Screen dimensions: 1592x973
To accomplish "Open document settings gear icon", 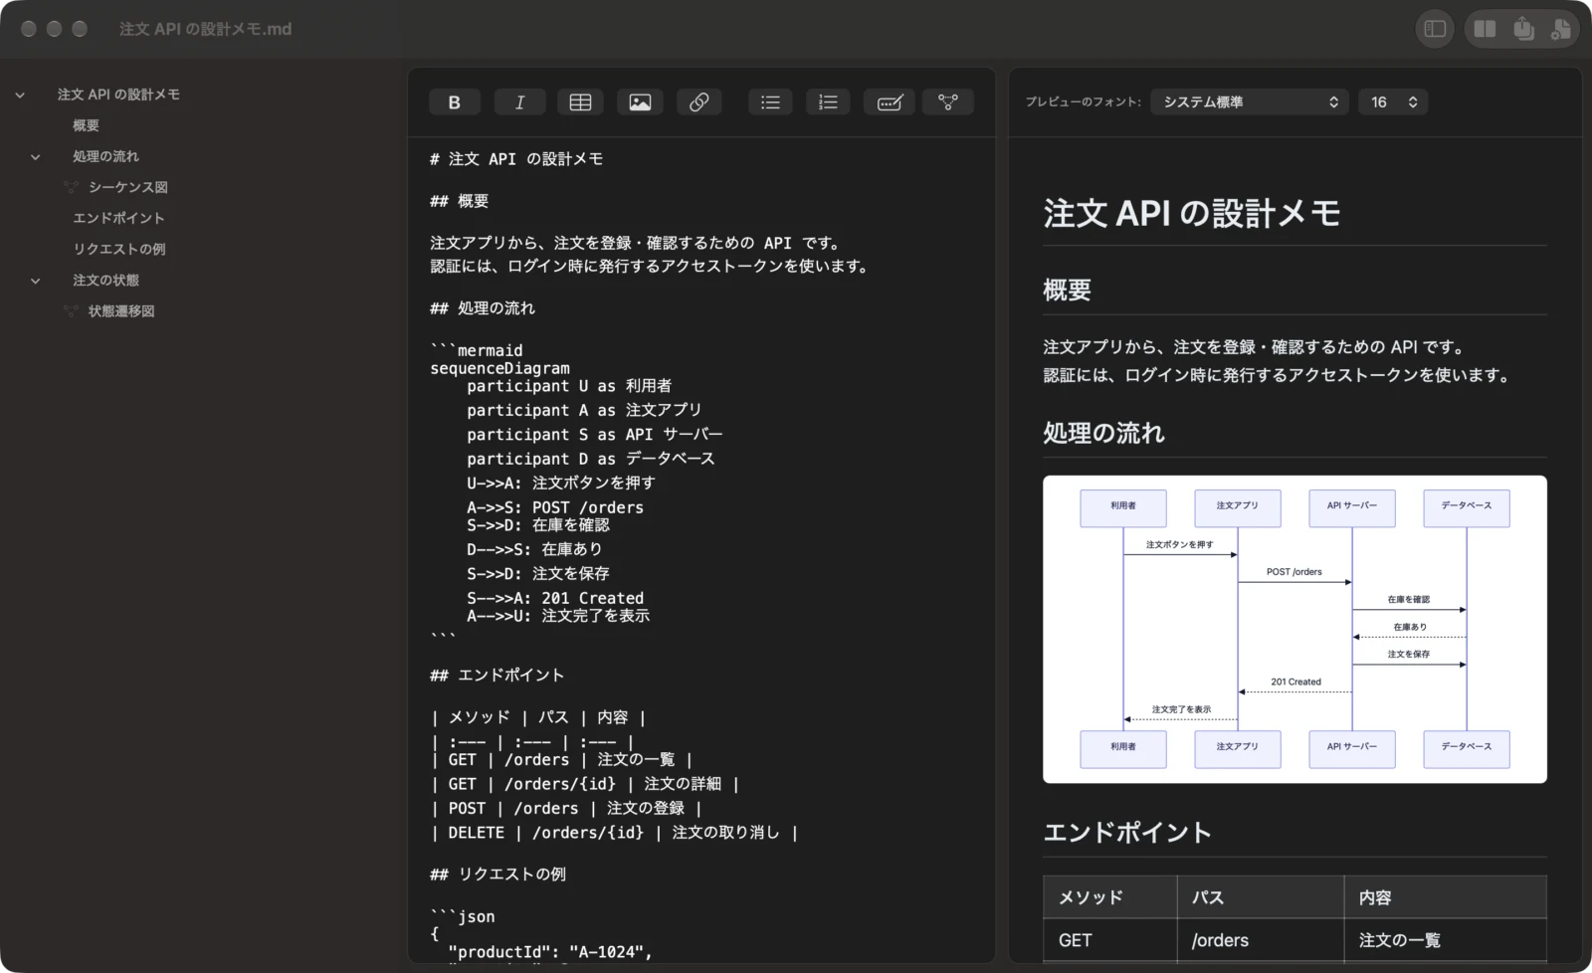I will (1560, 29).
